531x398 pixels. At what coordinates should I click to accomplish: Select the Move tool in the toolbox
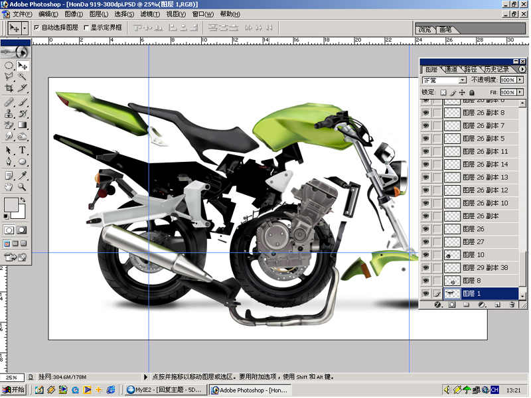(23, 65)
